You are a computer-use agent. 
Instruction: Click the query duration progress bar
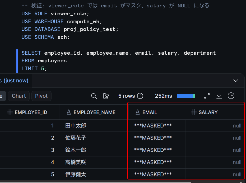(186, 96)
